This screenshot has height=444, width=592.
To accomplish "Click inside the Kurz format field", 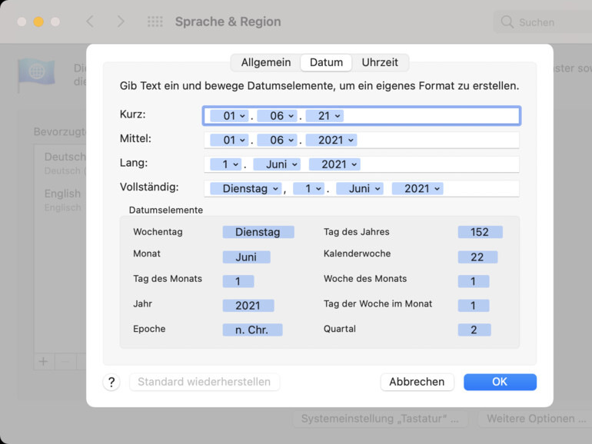I will click(431, 116).
